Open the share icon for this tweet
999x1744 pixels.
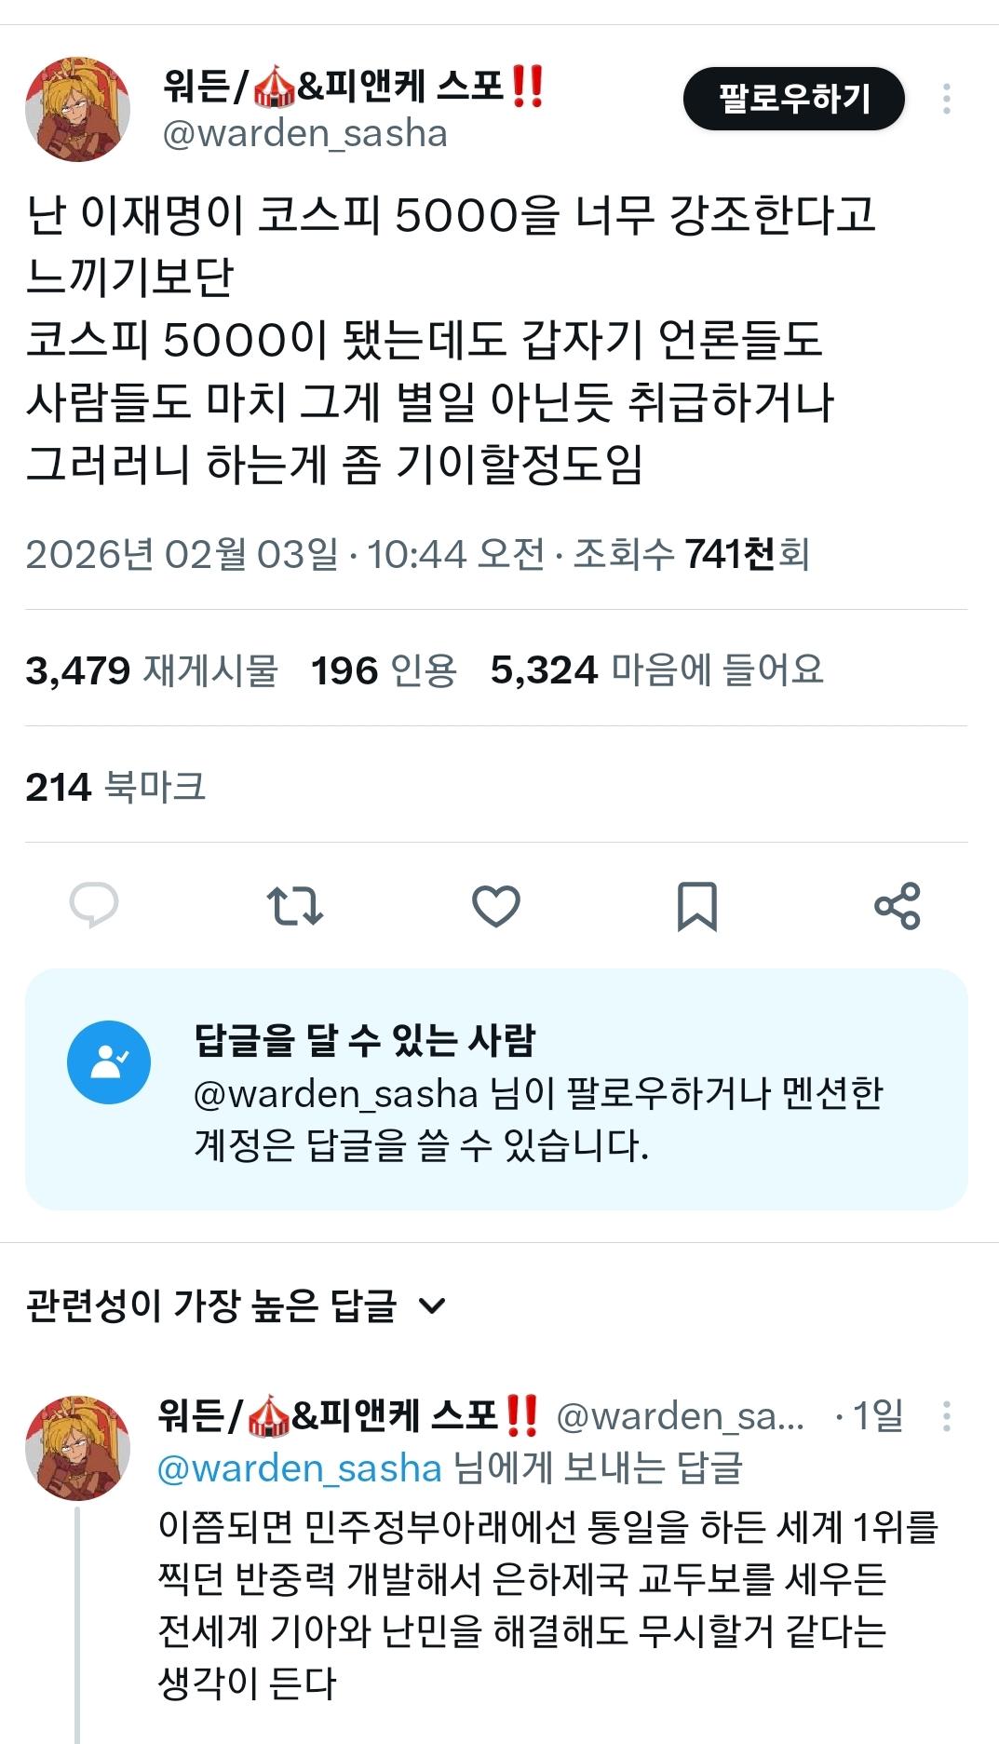point(898,905)
